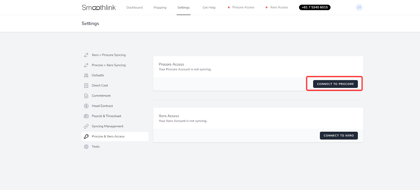Screen dimensions: 420x190
Task: Click the Settings page heading
Action: click(x=90, y=24)
